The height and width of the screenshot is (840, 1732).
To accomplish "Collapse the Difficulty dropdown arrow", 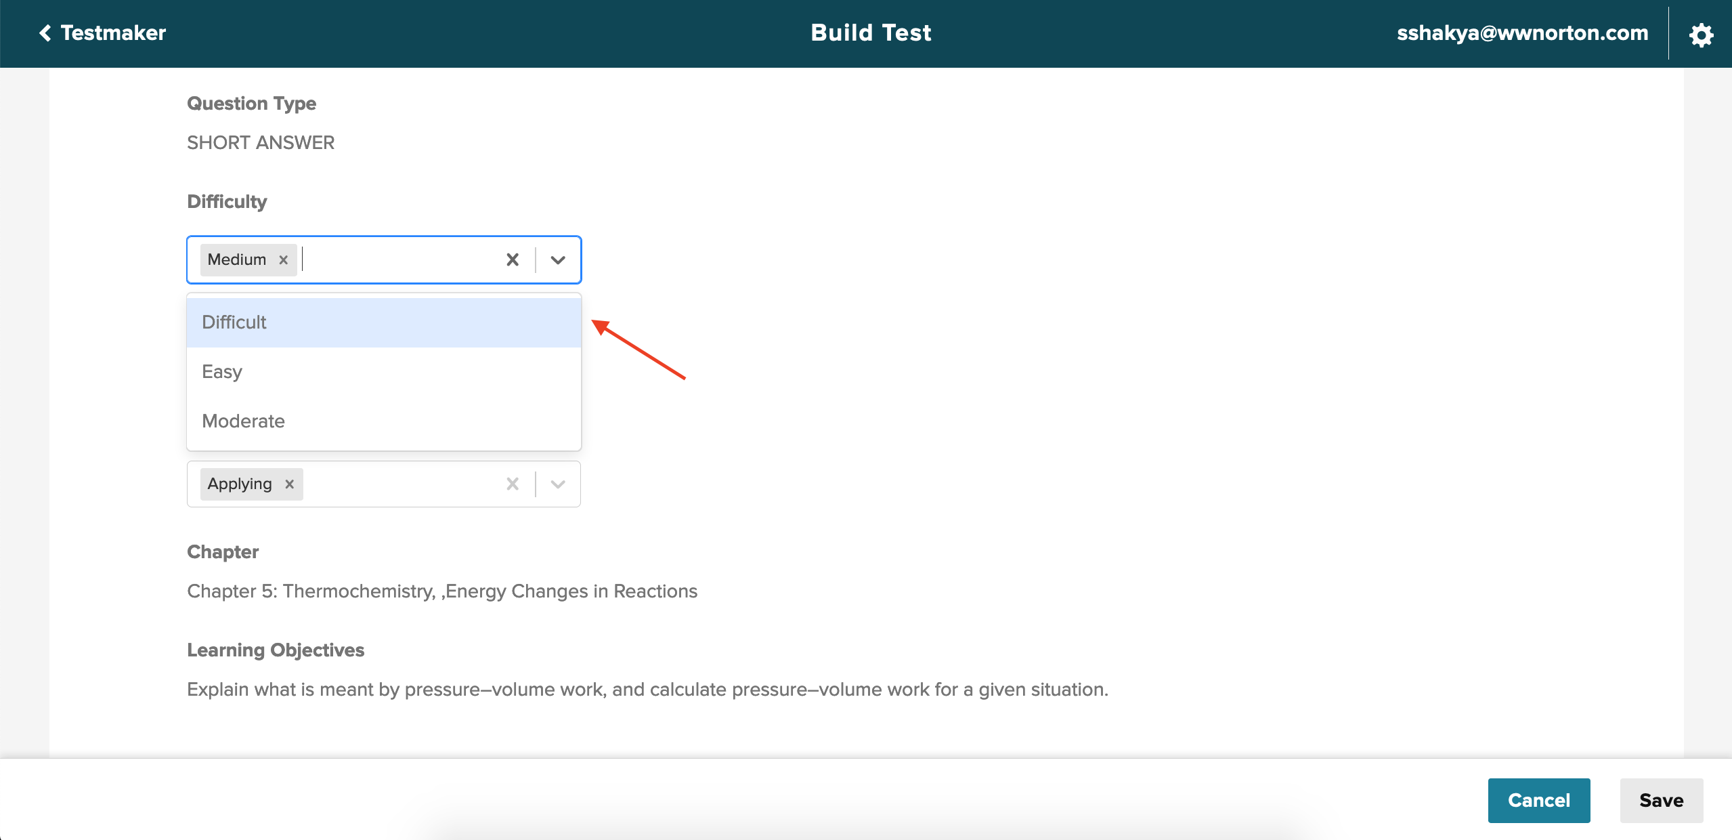I will tap(558, 260).
